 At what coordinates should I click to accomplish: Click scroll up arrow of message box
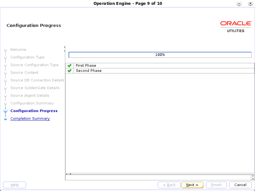[253, 176]
